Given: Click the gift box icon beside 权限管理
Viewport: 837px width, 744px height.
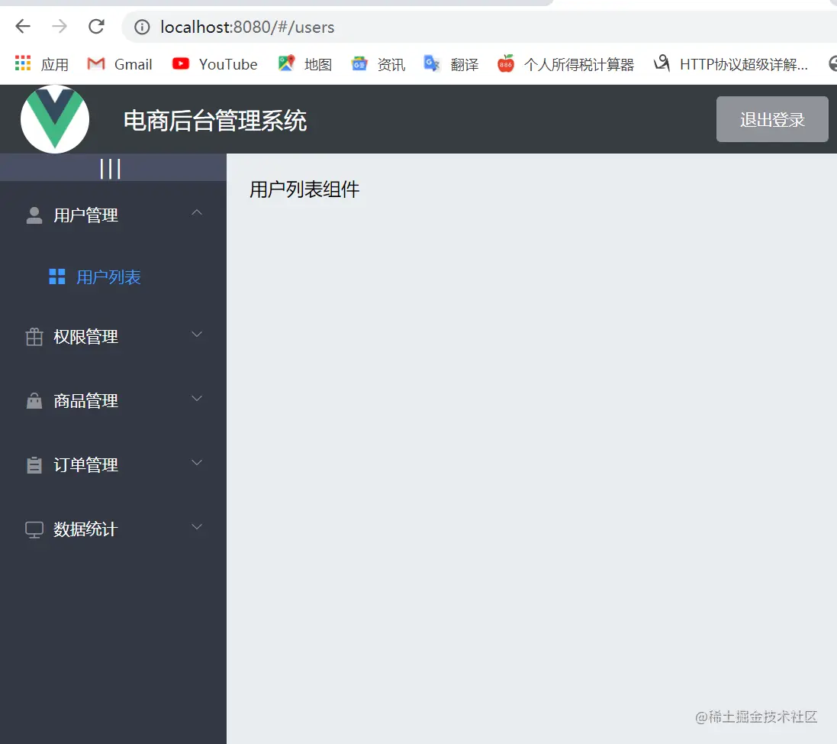Looking at the screenshot, I should coord(34,337).
